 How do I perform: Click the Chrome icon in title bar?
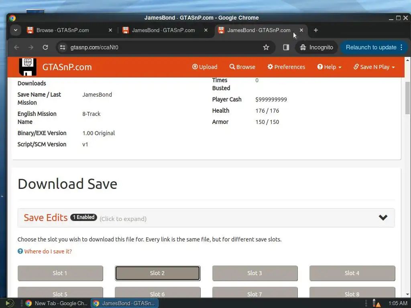click(x=12, y=18)
